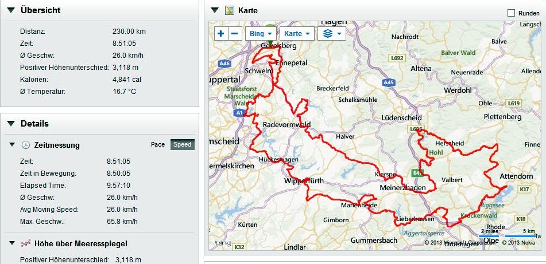
Task: Zoom out of map with minus button
Action: pos(235,34)
